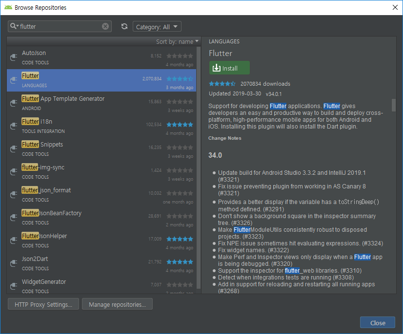Viewport: 403px width, 334px height.
Task: Click Flutter App Template Generator plug icon
Action: (13, 103)
